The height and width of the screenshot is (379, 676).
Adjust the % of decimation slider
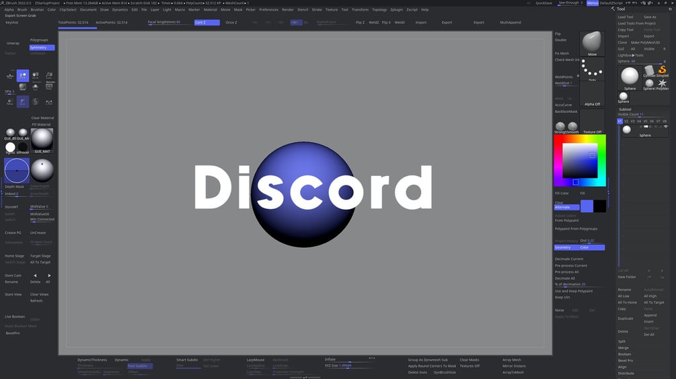[x=578, y=285]
